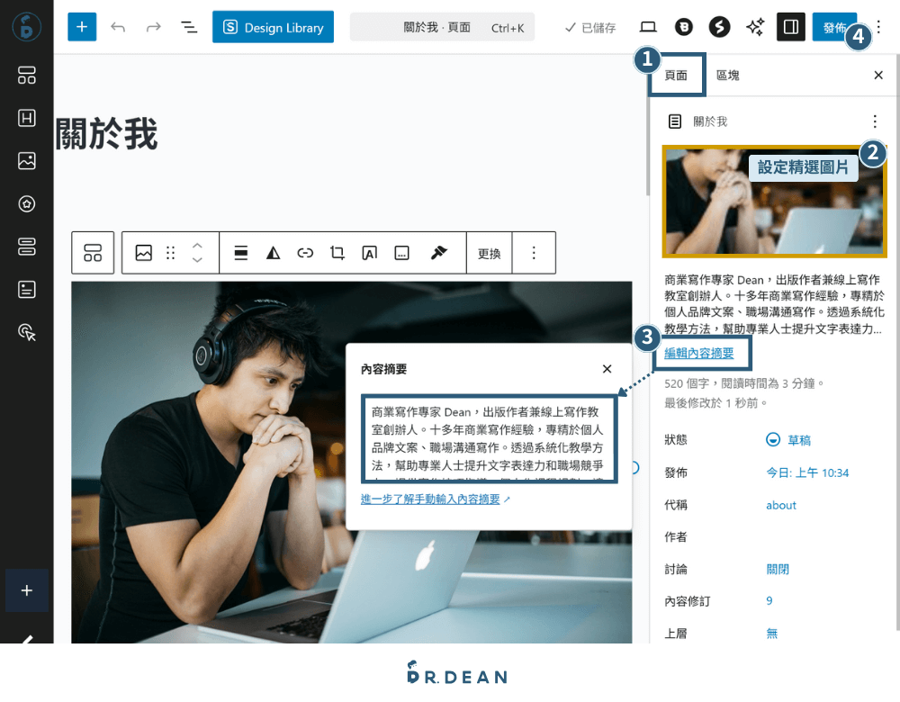Open the image block options menu
Viewport: 900px width, 702px height.
(x=534, y=253)
